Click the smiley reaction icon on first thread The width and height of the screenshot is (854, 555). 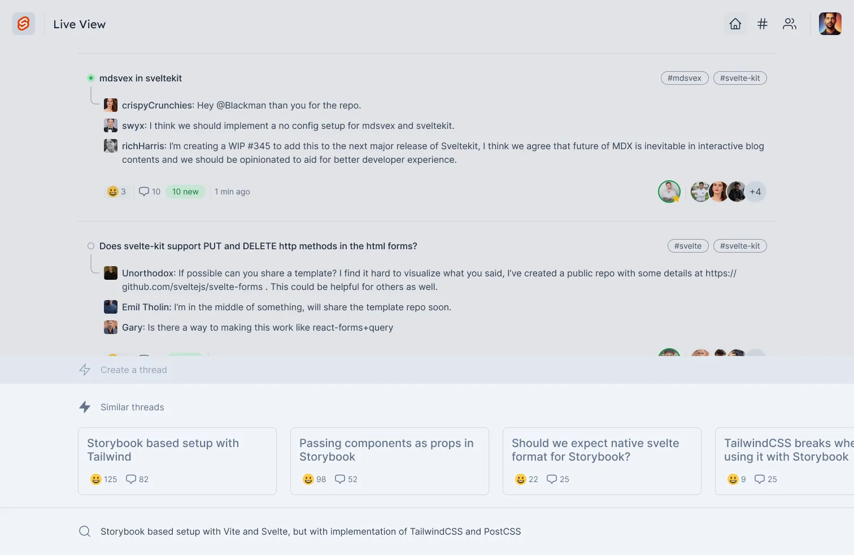pos(112,192)
